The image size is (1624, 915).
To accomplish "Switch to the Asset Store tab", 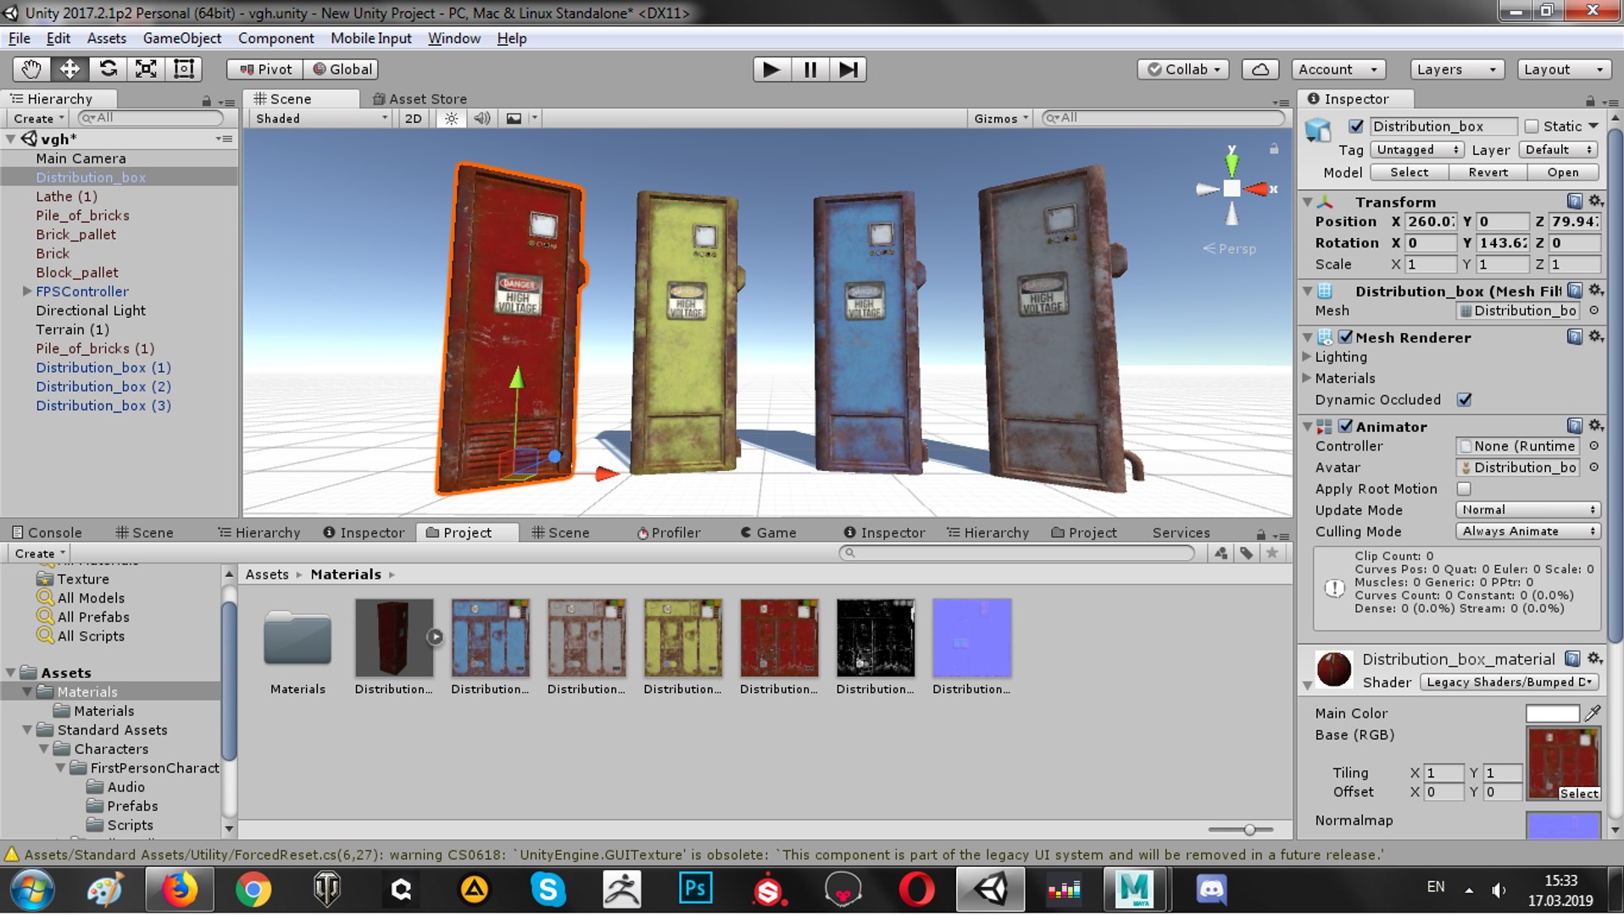I will 420,99.
